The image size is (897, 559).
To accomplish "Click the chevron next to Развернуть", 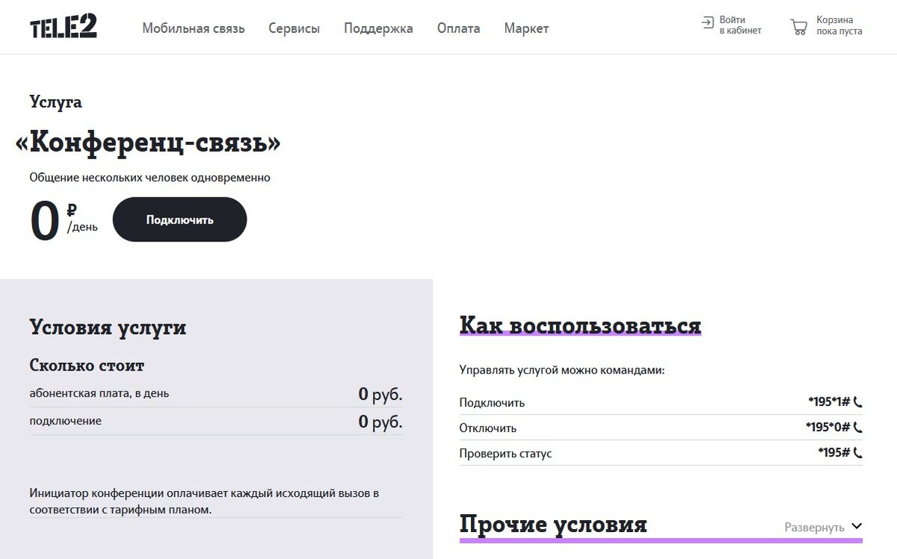I will 857,526.
